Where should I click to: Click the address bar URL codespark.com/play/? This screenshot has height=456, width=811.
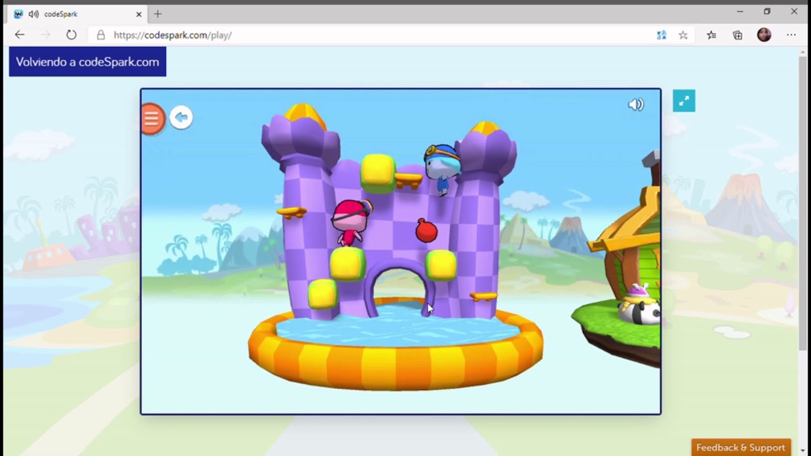point(172,35)
